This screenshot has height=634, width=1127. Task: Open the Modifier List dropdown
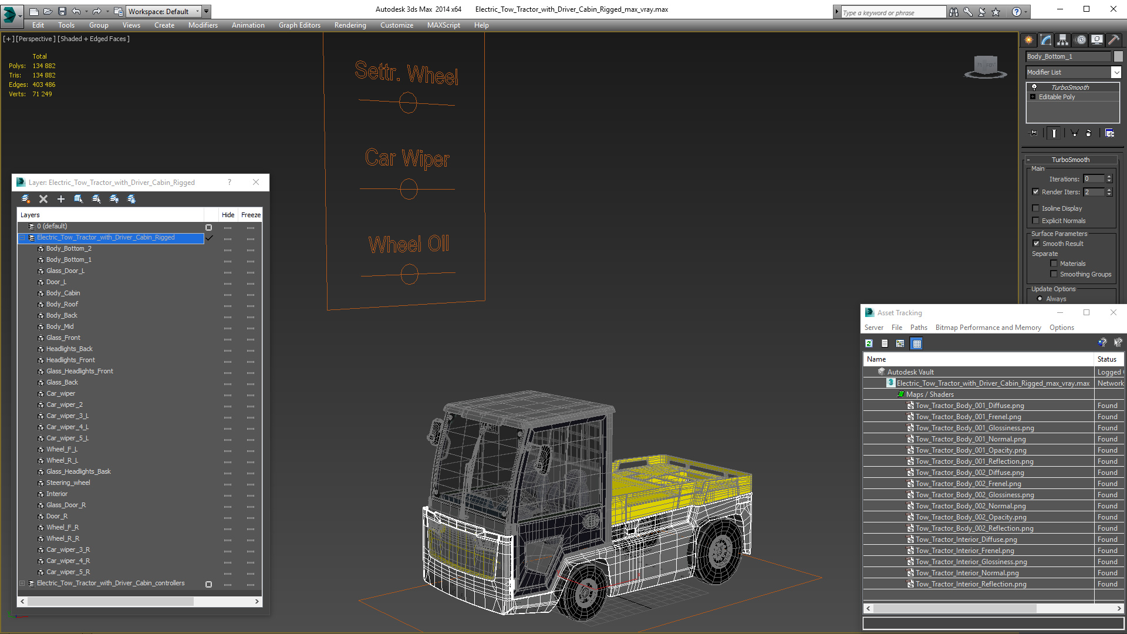tap(1115, 72)
